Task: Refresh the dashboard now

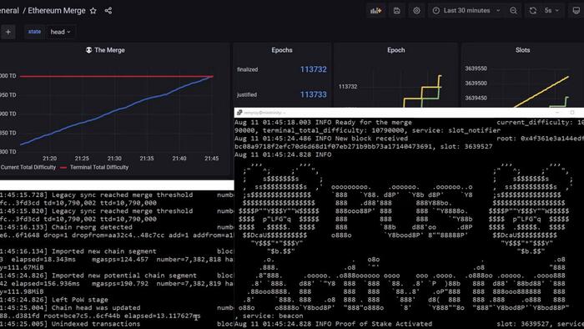Action: click(x=533, y=11)
